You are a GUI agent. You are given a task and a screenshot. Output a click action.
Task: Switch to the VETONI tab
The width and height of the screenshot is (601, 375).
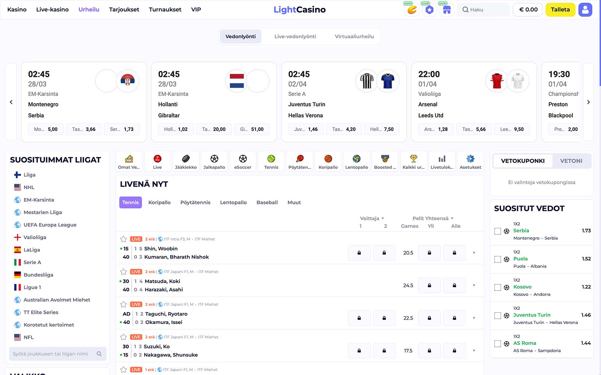571,161
